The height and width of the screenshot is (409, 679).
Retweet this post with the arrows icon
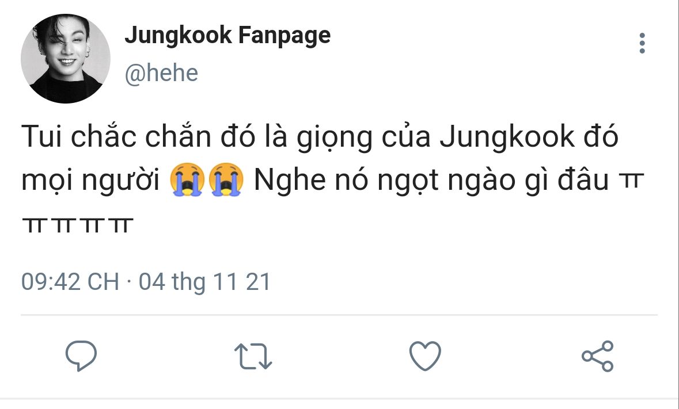tap(253, 356)
